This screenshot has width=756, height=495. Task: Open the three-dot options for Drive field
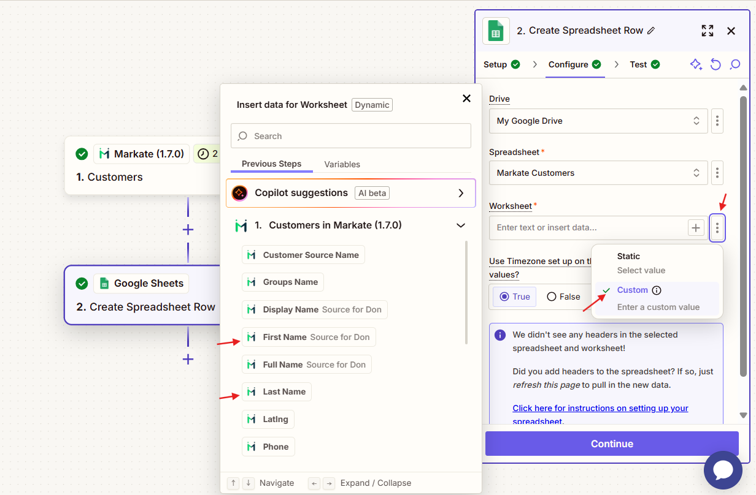(x=717, y=121)
